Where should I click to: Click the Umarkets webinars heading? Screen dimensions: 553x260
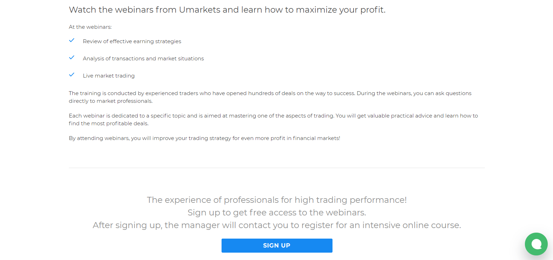pyautogui.click(x=227, y=9)
